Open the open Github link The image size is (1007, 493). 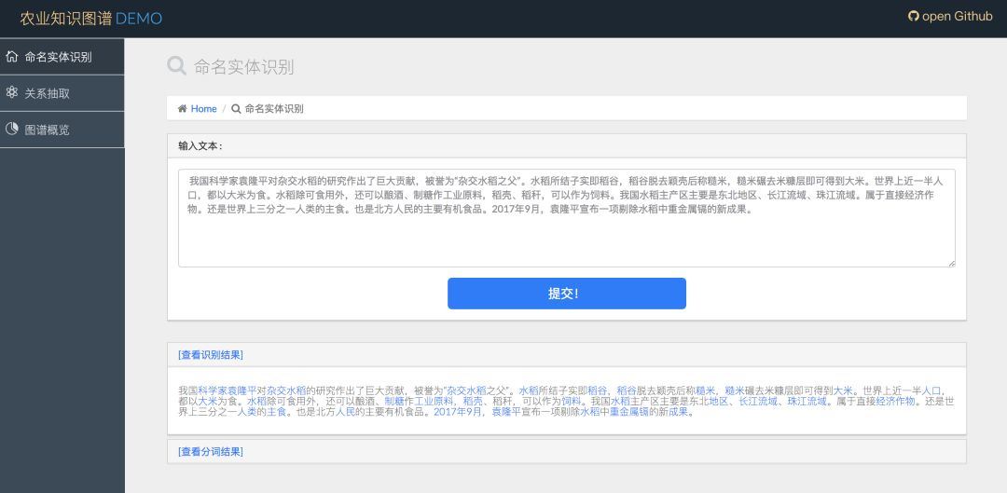(950, 16)
